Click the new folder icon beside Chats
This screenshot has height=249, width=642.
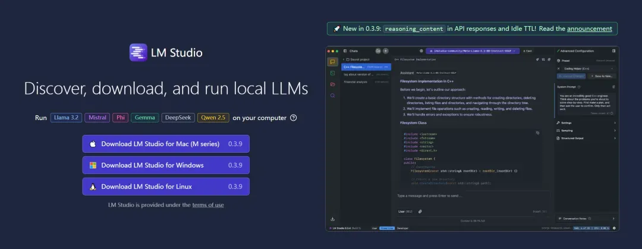click(378, 51)
